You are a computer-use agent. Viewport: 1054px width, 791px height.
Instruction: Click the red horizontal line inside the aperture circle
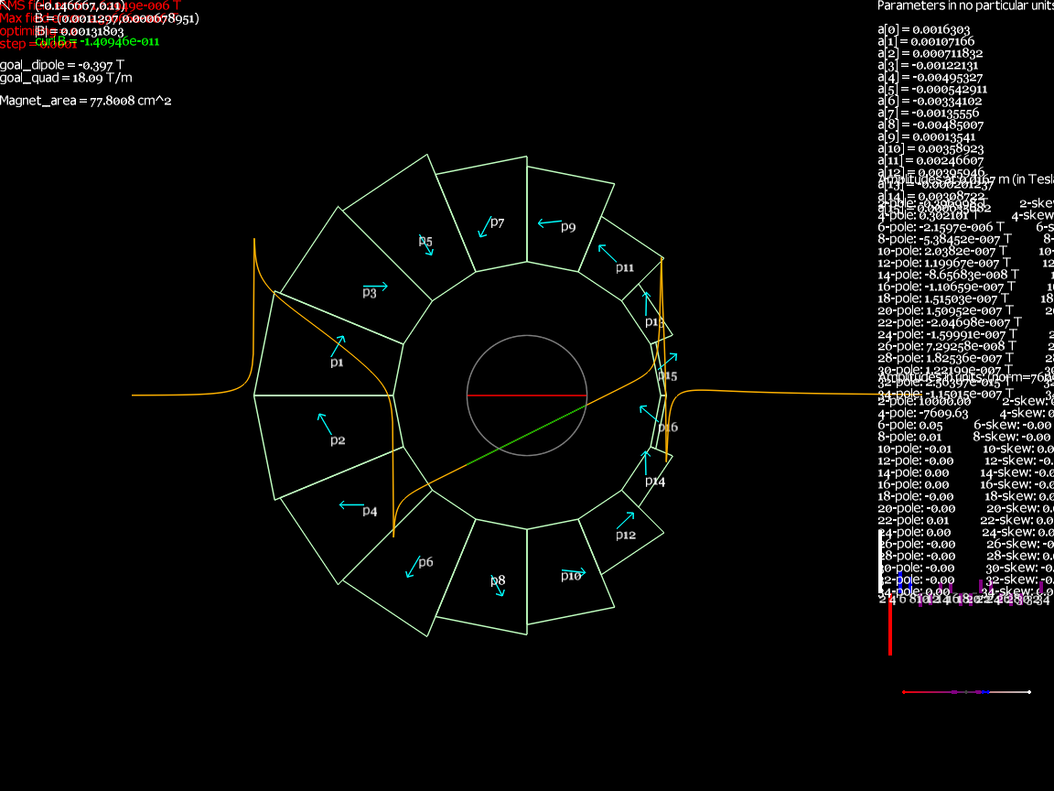[x=526, y=395]
